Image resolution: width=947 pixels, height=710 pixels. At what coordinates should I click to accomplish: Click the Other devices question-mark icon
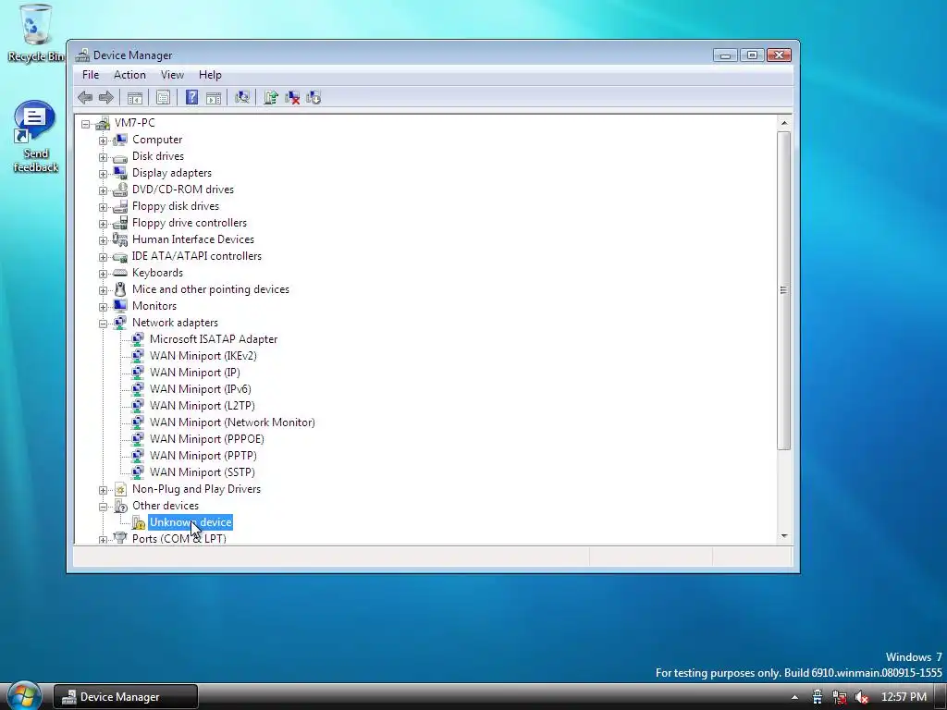click(120, 506)
